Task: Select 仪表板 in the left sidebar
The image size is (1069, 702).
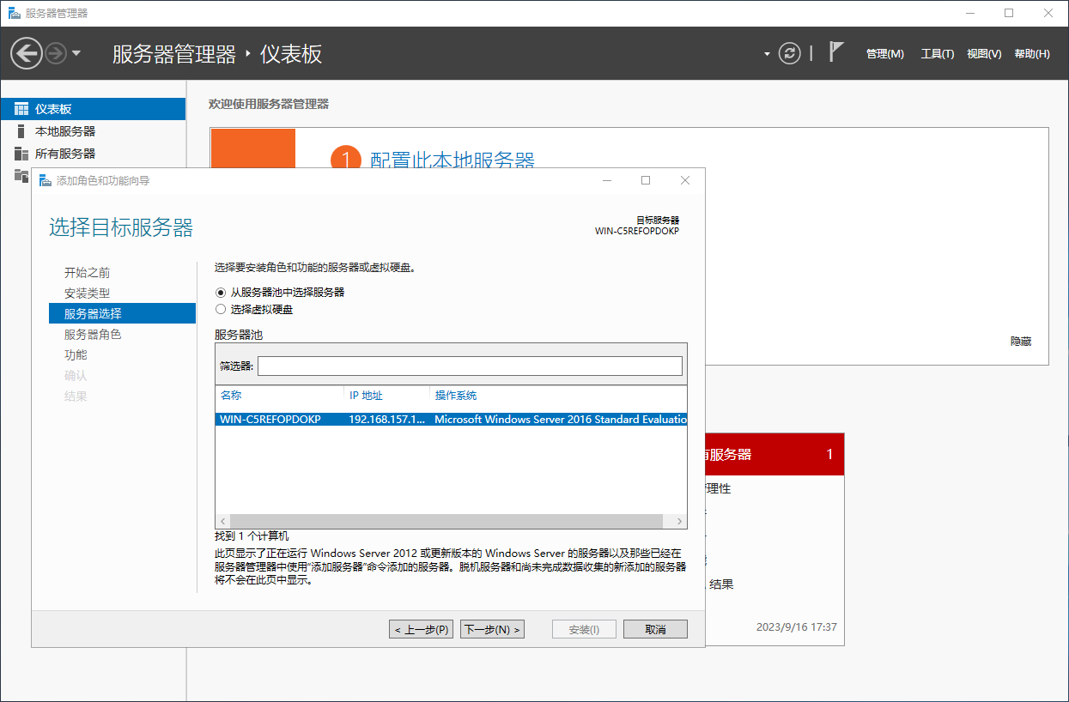Action: pyautogui.click(x=93, y=109)
